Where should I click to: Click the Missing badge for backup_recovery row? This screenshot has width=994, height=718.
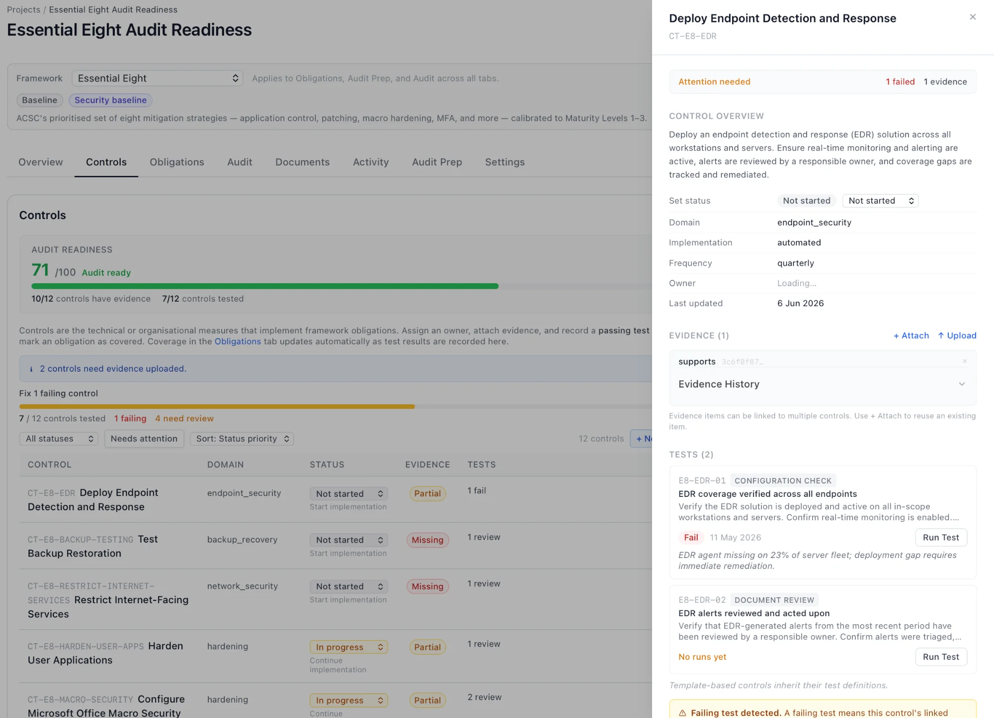pyautogui.click(x=427, y=540)
